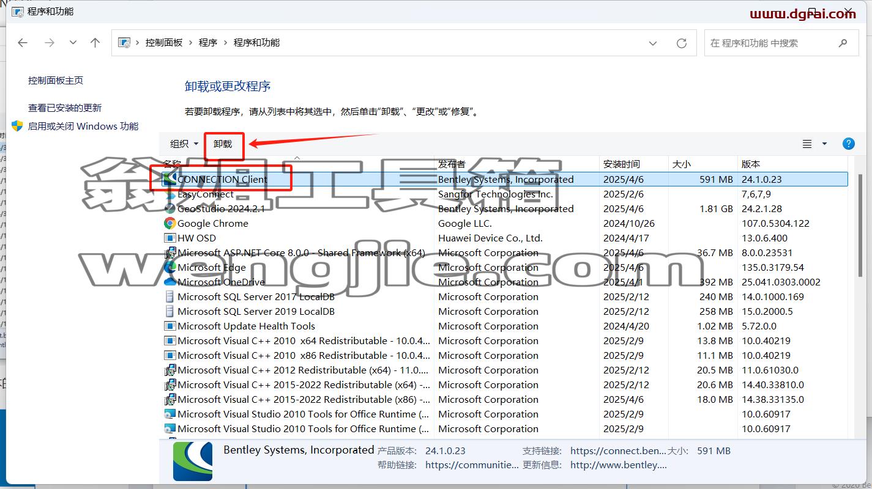Select Visual C++ 2010 x64 icon
Screen dimensions: 872x489
coord(170,340)
